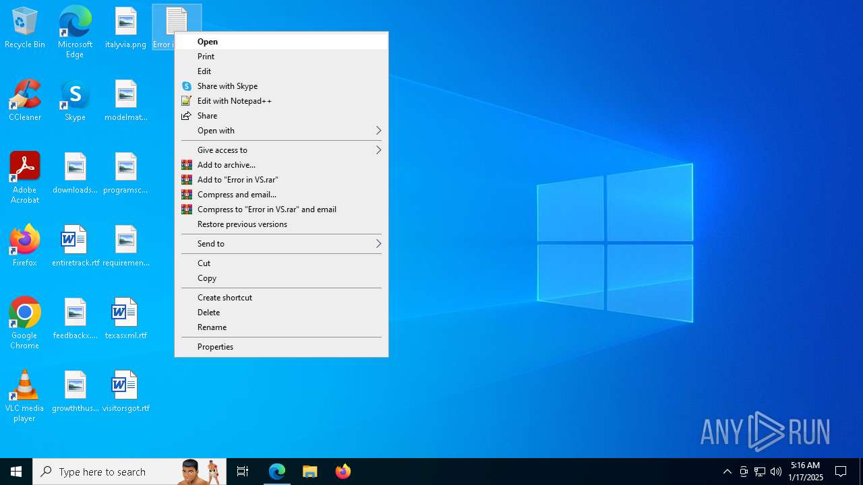Choose Share with Skype
863x485 pixels.
pos(281,86)
